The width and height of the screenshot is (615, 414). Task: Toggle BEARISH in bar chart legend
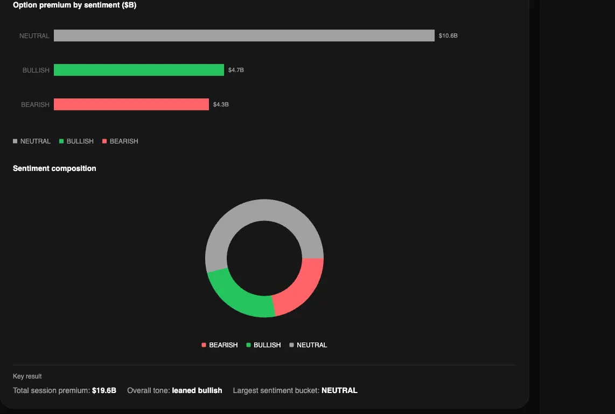click(x=120, y=141)
